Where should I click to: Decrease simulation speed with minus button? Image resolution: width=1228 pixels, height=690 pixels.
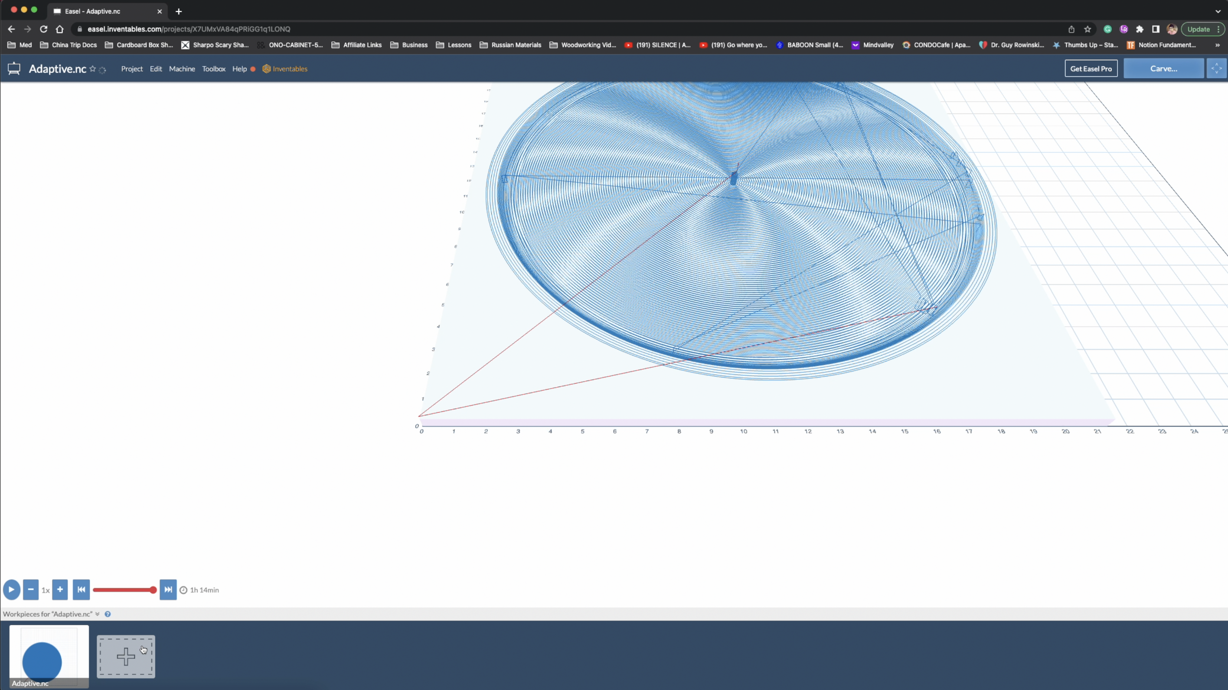pyautogui.click(x=30, y=589)
